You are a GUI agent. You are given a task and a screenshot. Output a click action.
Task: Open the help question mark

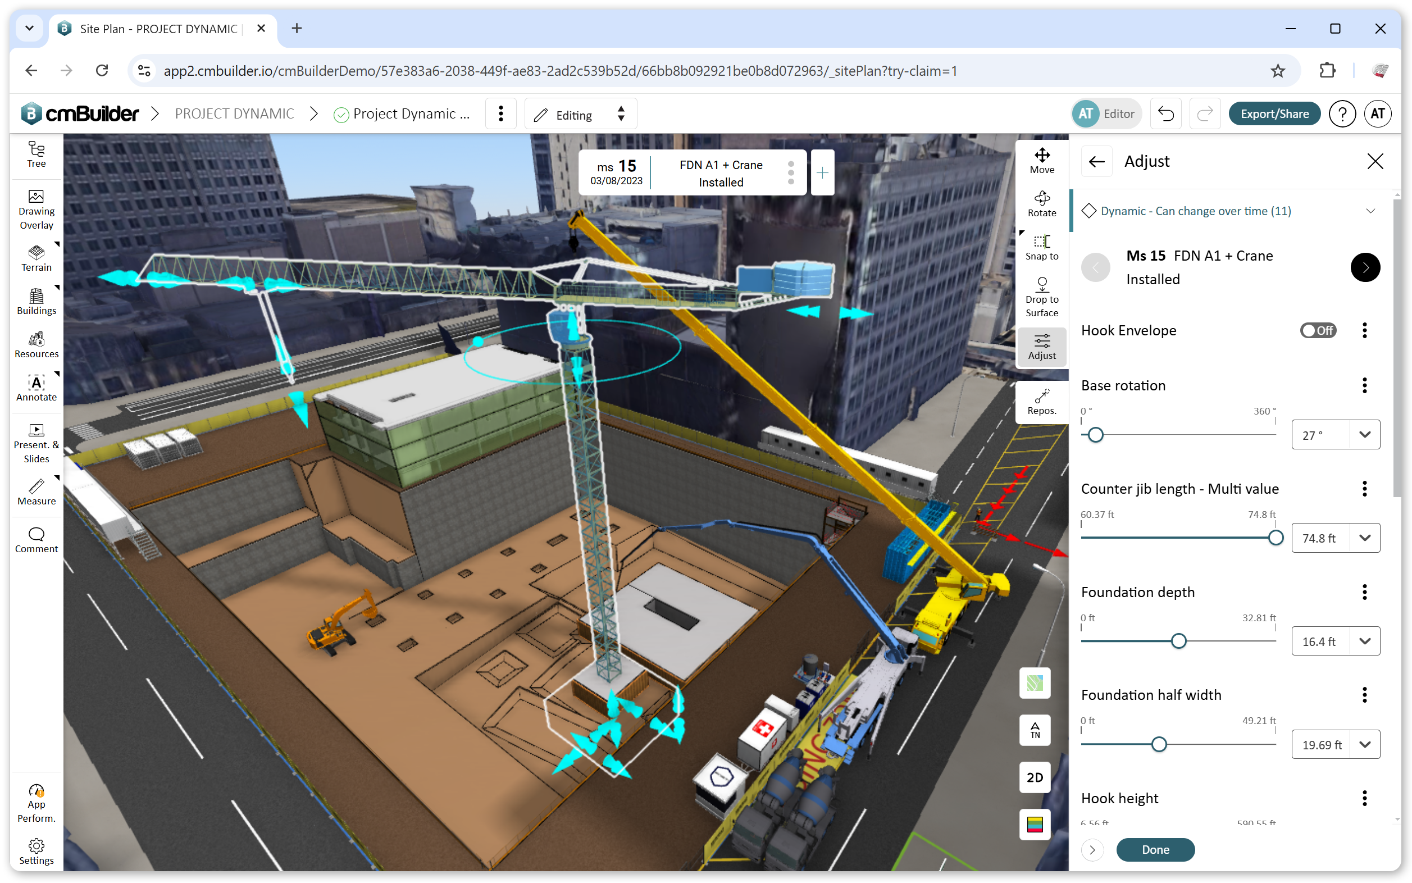pyautogui.click(x=1342, y=113)
